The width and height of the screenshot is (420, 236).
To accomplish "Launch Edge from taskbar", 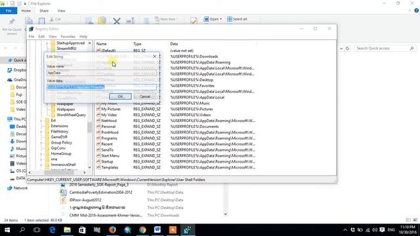I will click(52, 230).
